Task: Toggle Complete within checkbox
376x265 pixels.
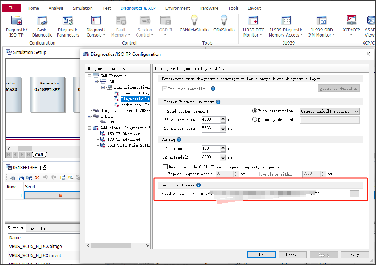Action: [257, 174]
